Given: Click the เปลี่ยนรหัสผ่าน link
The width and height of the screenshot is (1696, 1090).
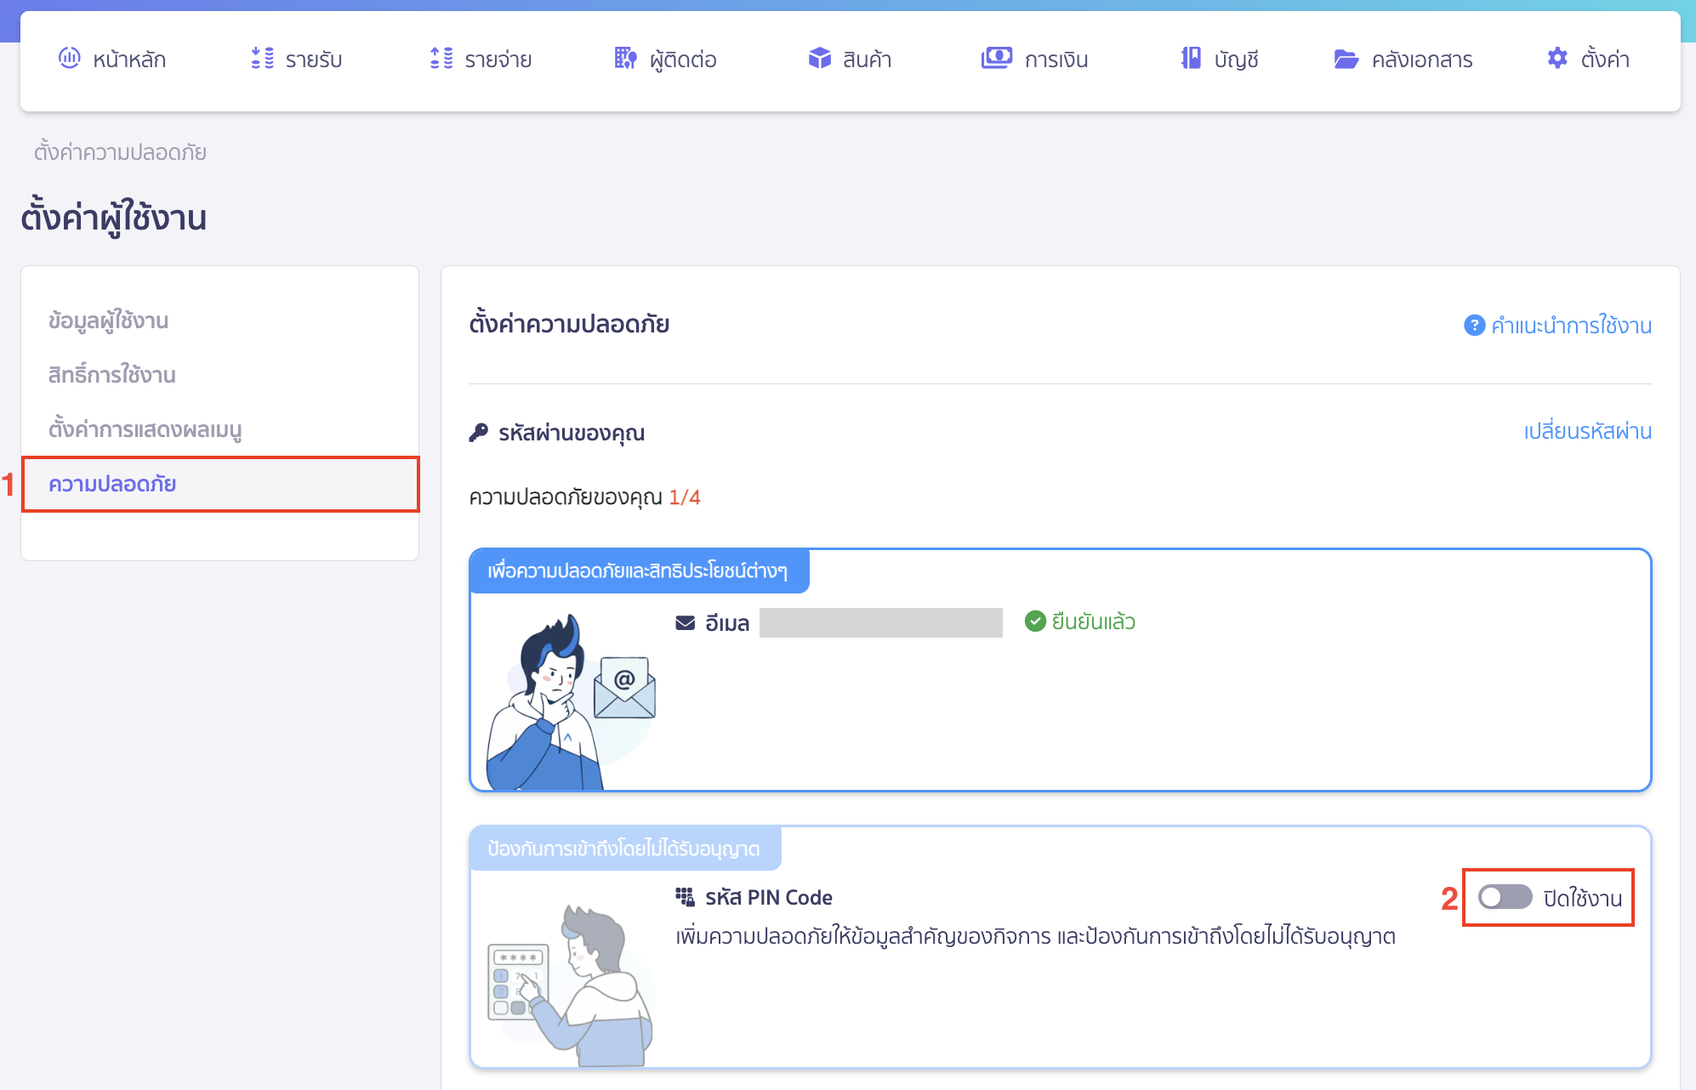Looking at the screenshot, I should tap(1587, 431).
